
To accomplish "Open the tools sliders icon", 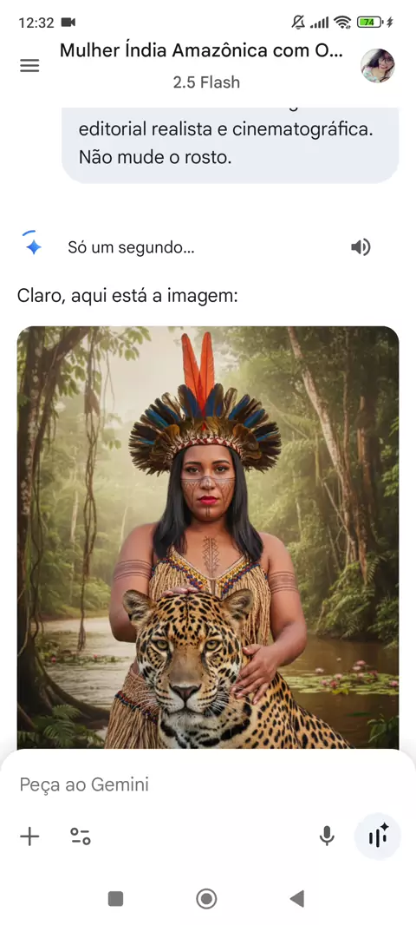I will click(80, 836).
